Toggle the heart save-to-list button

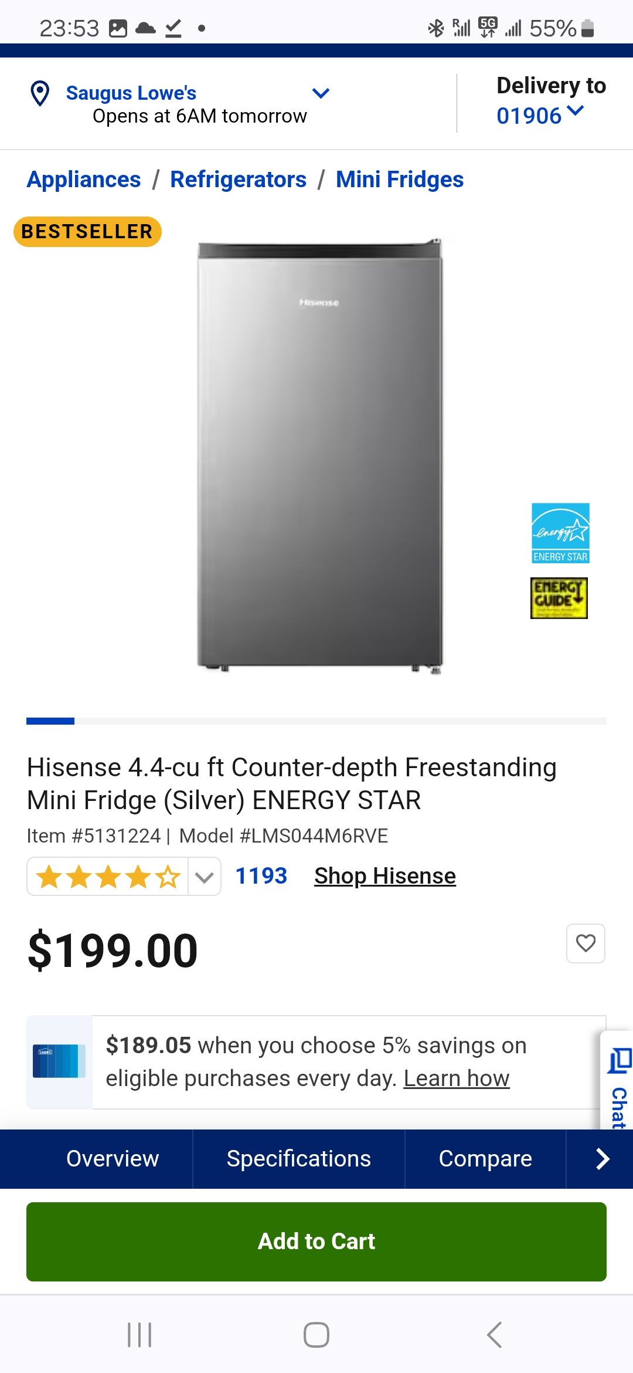pyautogui.click(x=586, y=943)
